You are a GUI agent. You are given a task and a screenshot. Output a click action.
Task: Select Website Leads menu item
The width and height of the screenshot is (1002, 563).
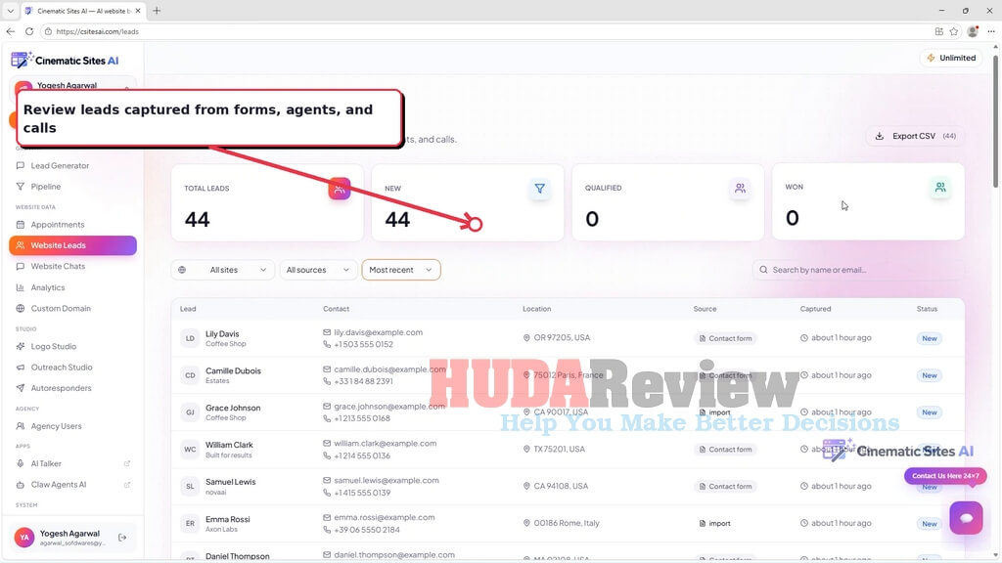point(72,245)
